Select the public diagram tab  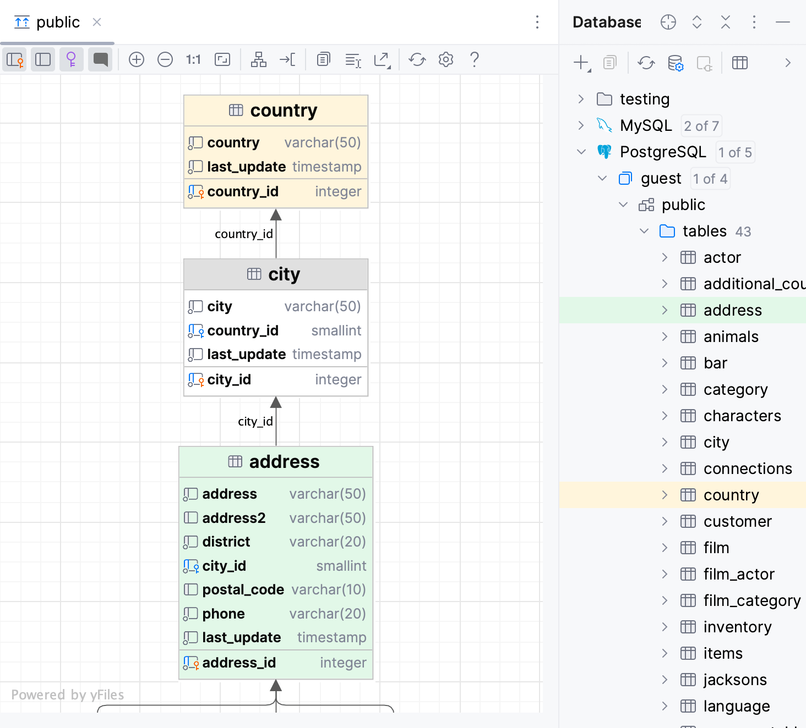pyautogui.click(x=57, y=23)
